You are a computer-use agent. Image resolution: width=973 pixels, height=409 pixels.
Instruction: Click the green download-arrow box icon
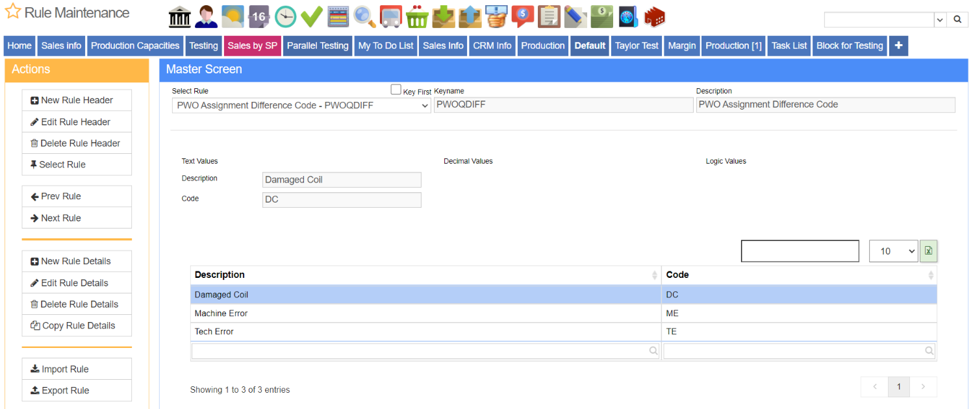pyautogui.click(x=444, y=17)
